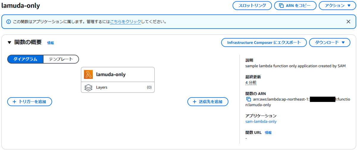Image resolution: width=357 pixels, height=150 pixels.
Task: Export to Infrastructure Composer
Action: 264,42
